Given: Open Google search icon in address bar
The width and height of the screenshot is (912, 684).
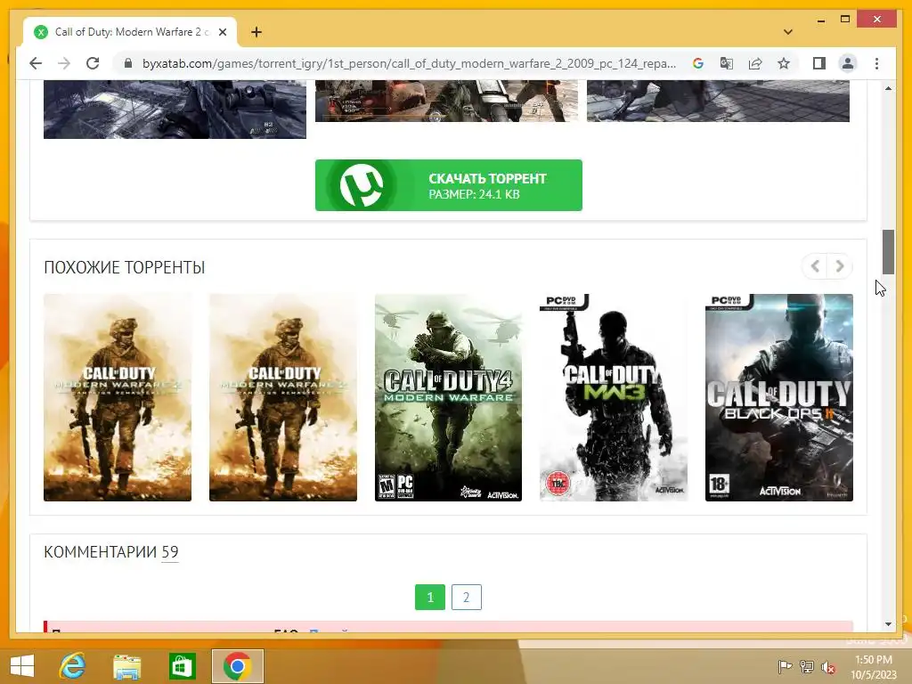Looking at the screenshot, I should tap(698, 63).
